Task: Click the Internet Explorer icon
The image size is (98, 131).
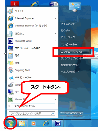Action: (x=10, y=18)
